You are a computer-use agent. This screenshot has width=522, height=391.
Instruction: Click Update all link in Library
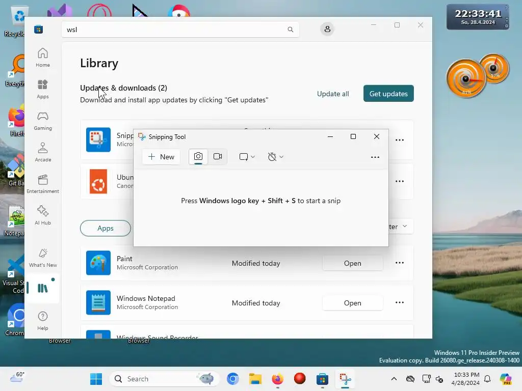pos(333,94)
